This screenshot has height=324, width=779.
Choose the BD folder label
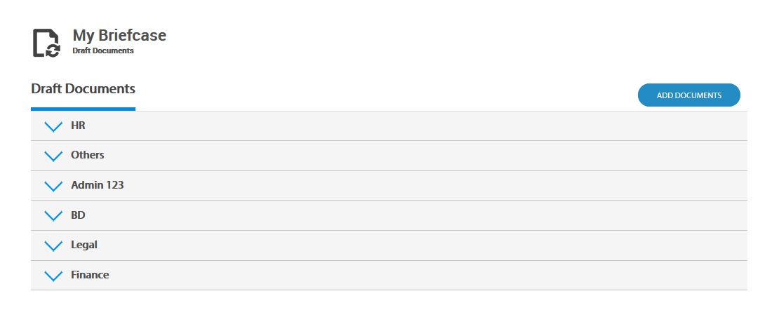[x=78, y=215]
